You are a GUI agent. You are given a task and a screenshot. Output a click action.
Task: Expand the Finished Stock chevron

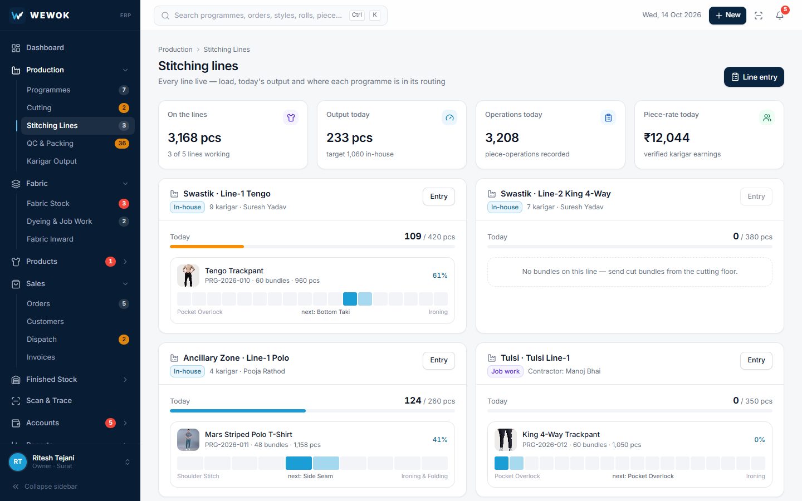point(125,380)
